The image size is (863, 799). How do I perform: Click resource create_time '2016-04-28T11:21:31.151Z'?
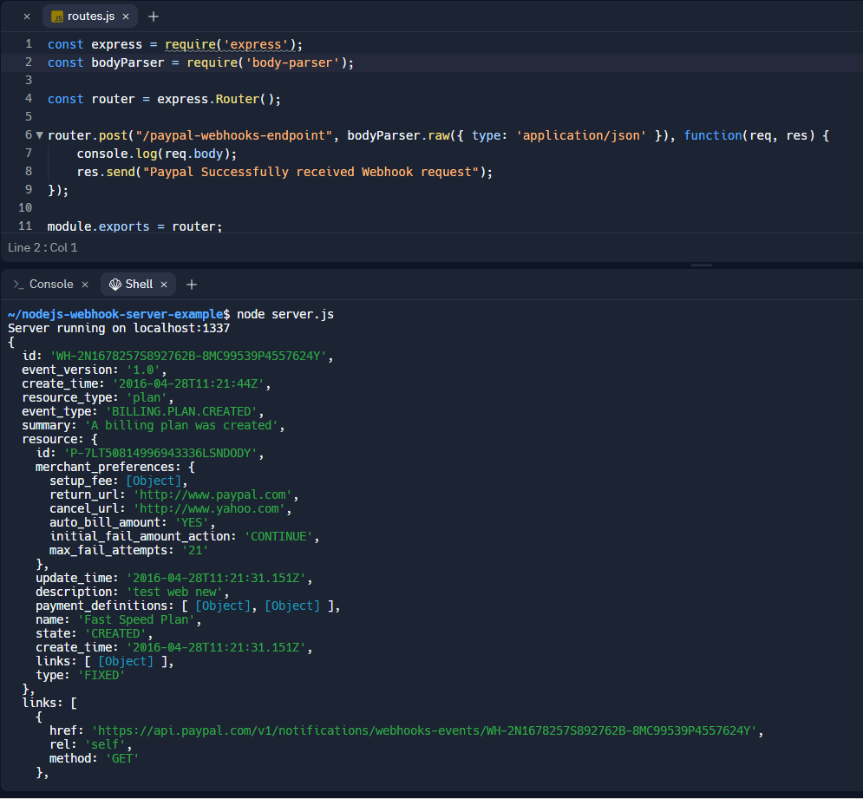(x=216, y=647)
